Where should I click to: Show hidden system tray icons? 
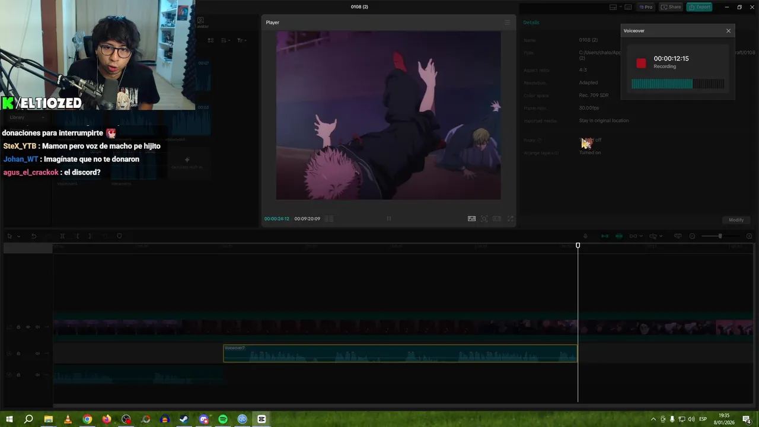[x=653, y=419]
